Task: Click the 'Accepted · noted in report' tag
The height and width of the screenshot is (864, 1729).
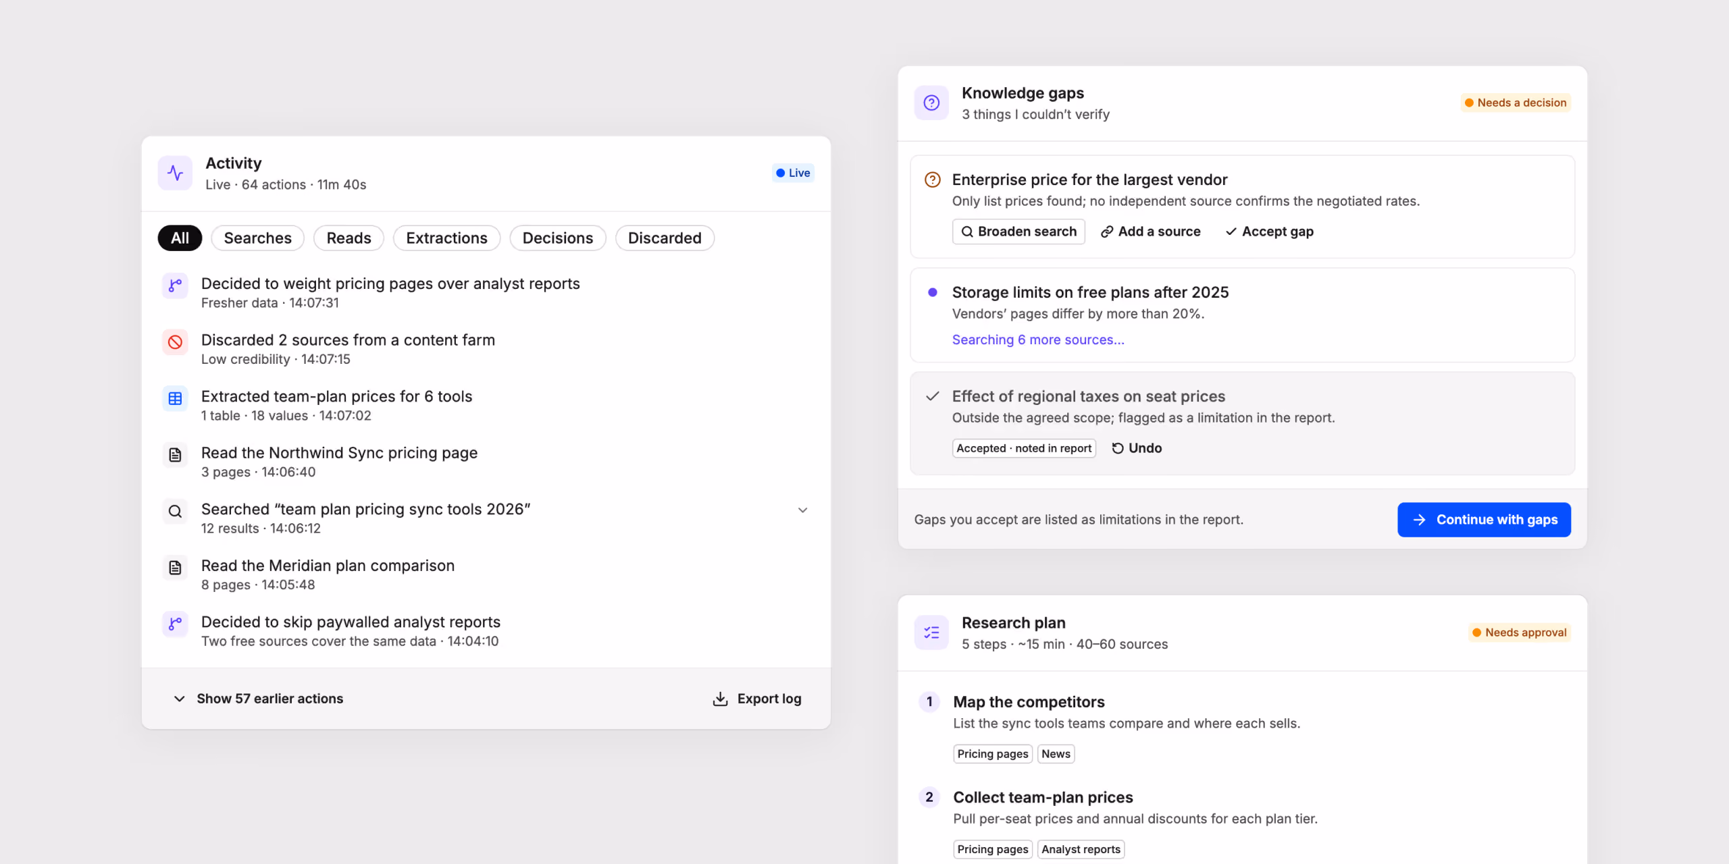Action: click(x=1024, y=448)
